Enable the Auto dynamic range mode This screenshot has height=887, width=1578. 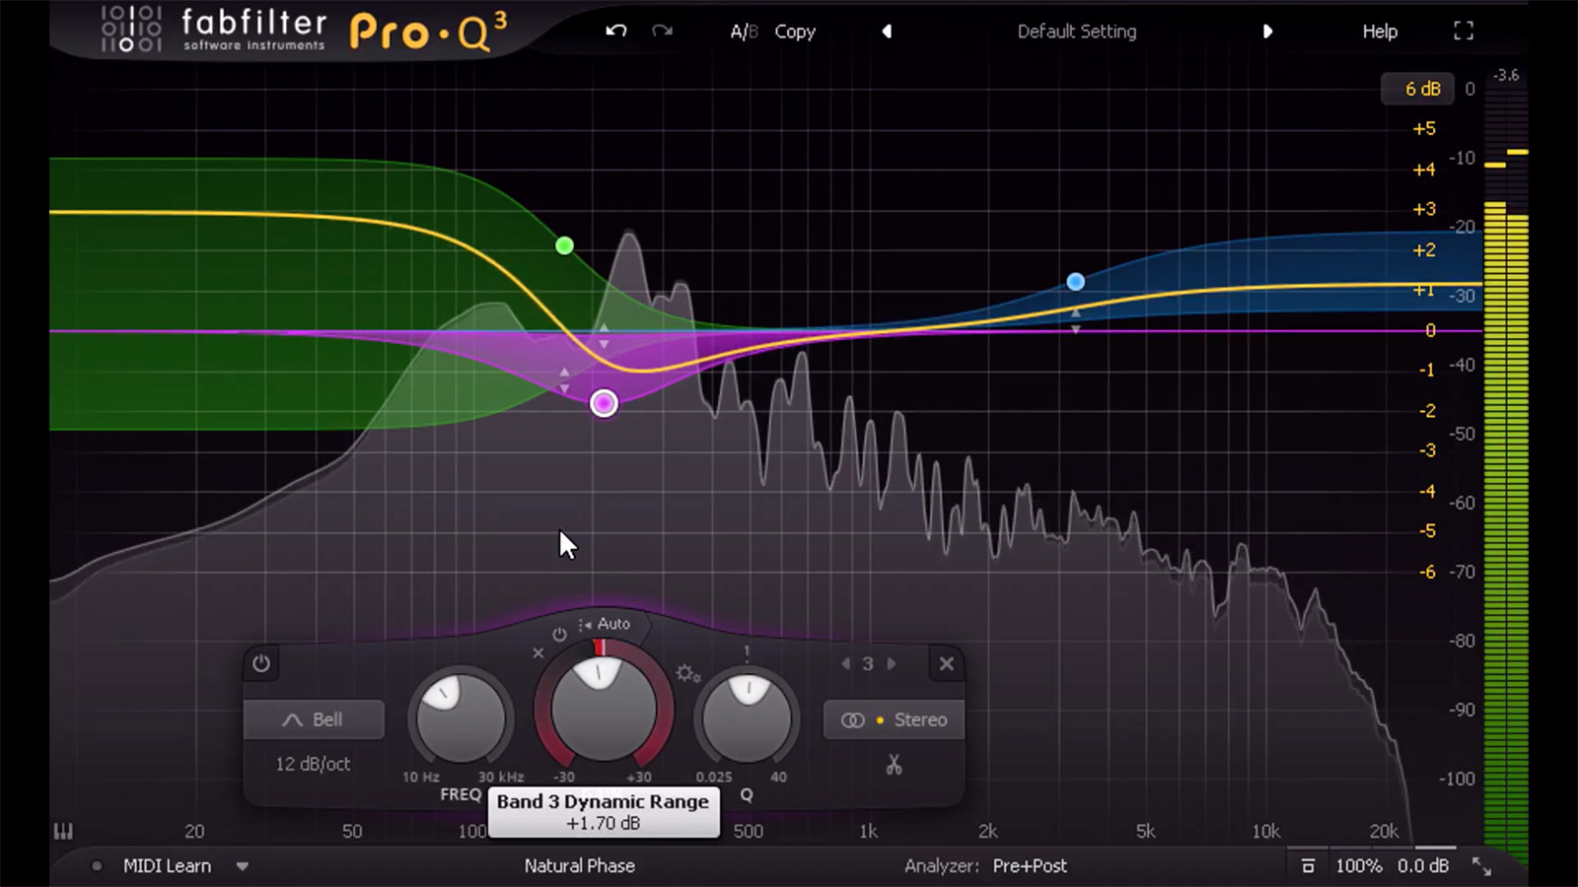(x=613, y=624)
